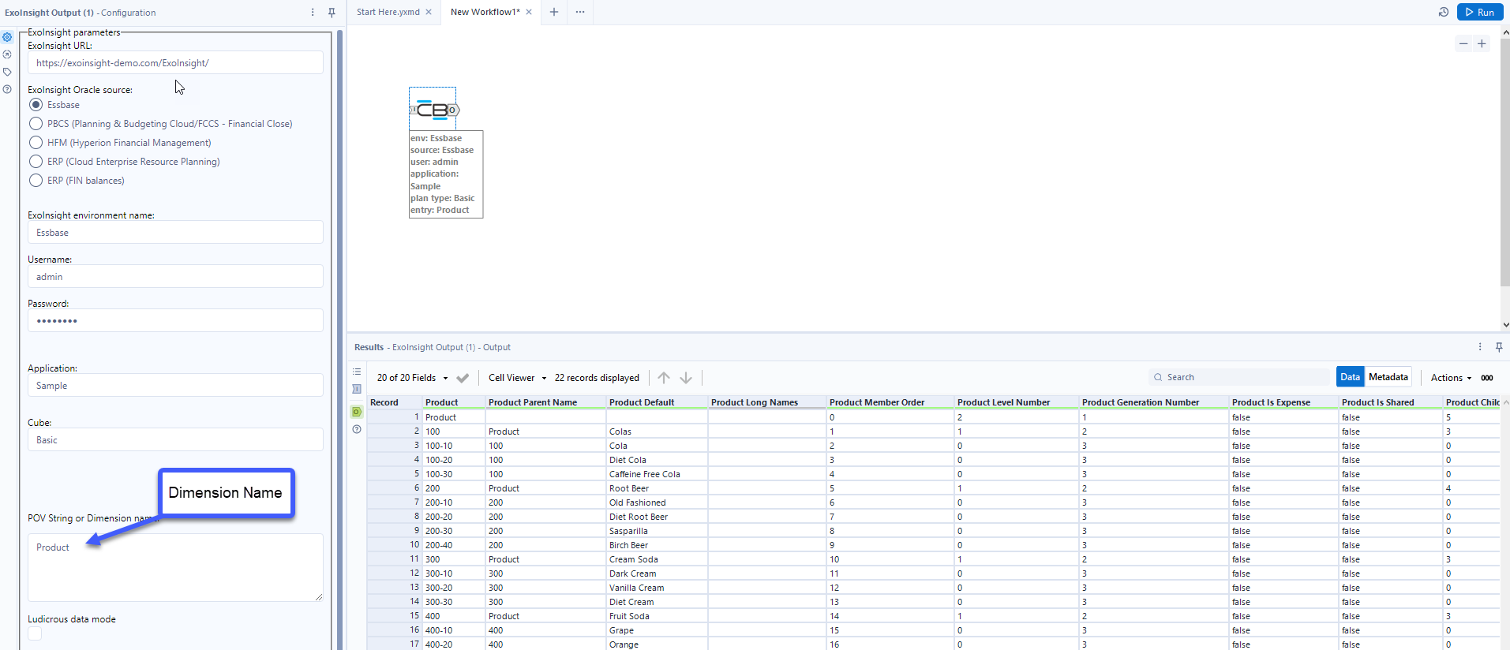The height and width of the screenshot is (650, 1510).
Task: Open the Results panel options menu
Action: click(1480, 347)
